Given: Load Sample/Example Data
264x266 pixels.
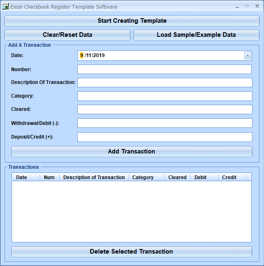Looking at the screenshot, I should point(196,35).
